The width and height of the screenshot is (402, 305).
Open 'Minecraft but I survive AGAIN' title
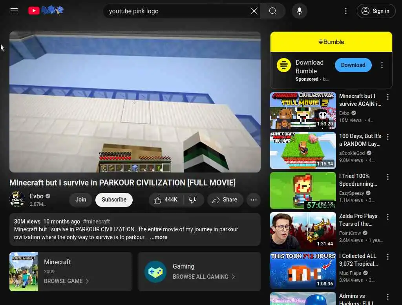coord(360,100)
